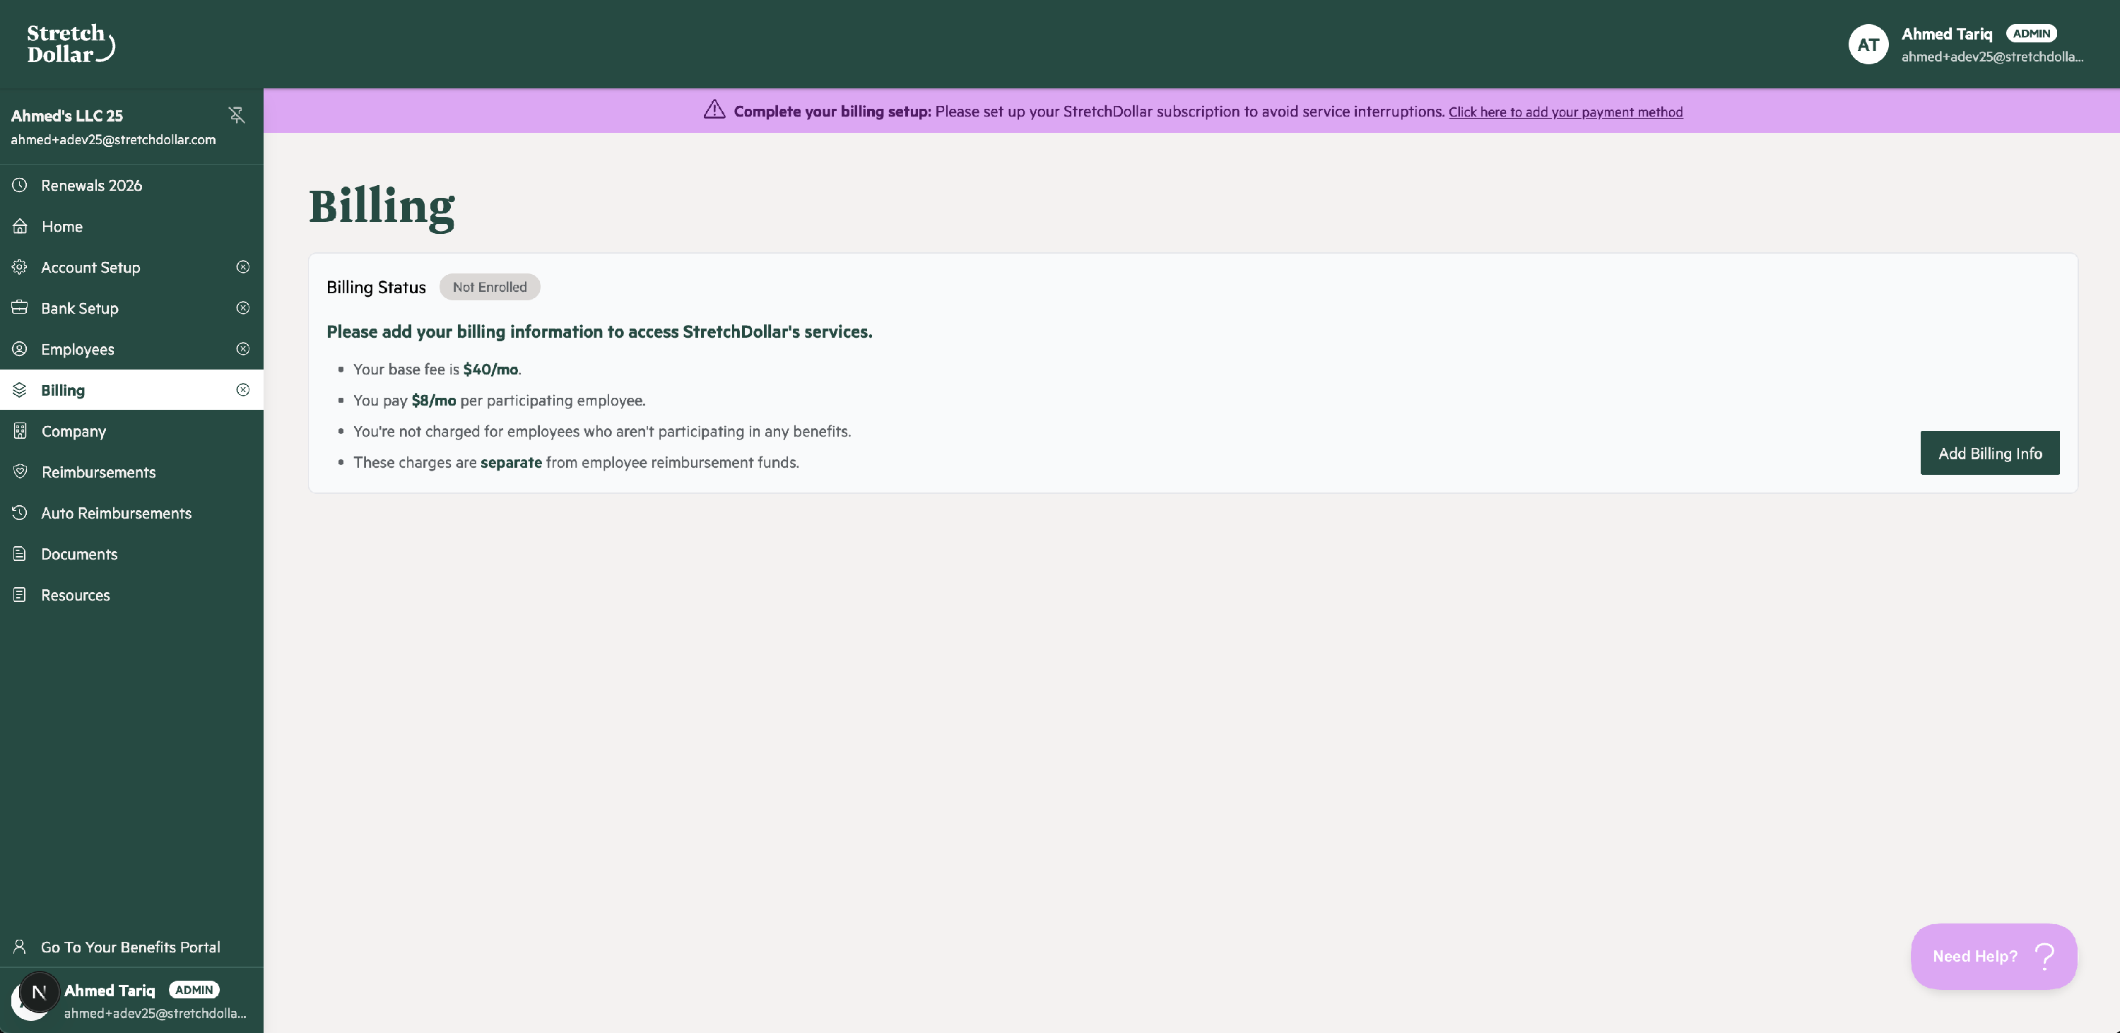Click the Bank Setup card icon
This screenshot has height=1033, width=2120.
(x=20, y=308)
